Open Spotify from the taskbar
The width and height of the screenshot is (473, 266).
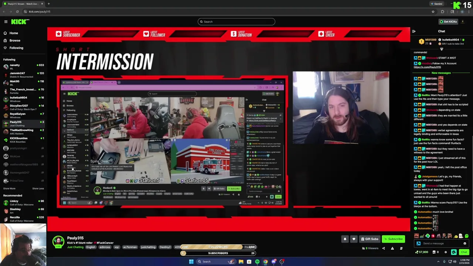[257, 262]
